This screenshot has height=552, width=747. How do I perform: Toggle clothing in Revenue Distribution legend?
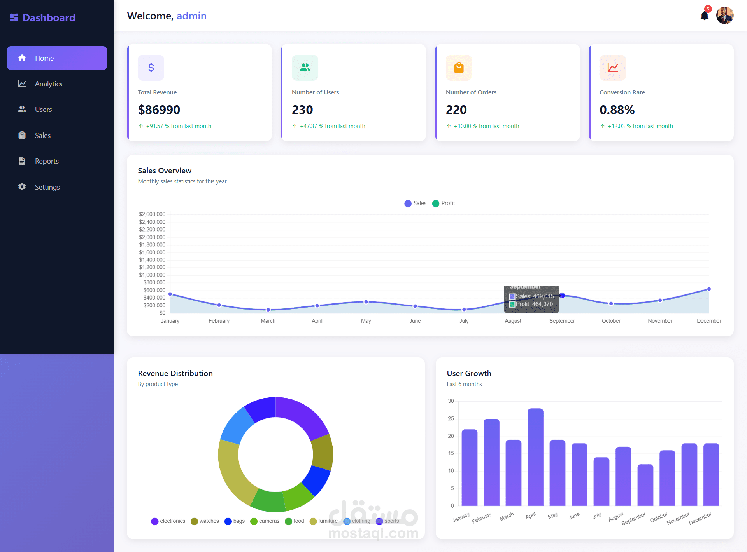pos(357,521)
